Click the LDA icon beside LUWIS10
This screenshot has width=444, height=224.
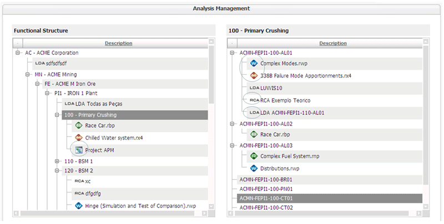click(x=254, y=87)
